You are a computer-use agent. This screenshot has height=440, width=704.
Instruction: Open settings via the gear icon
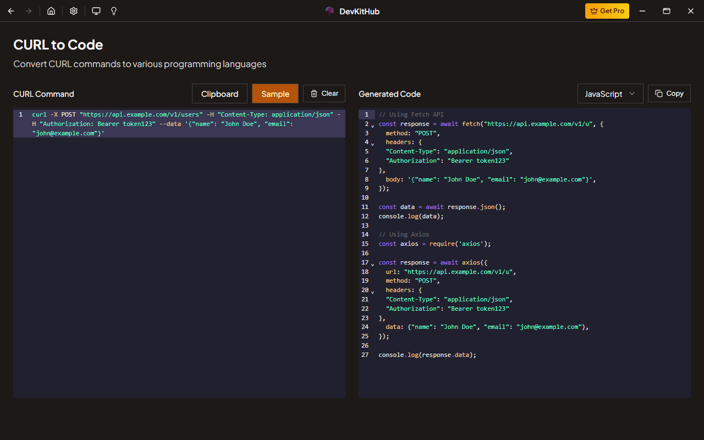[x=74, y=11]
